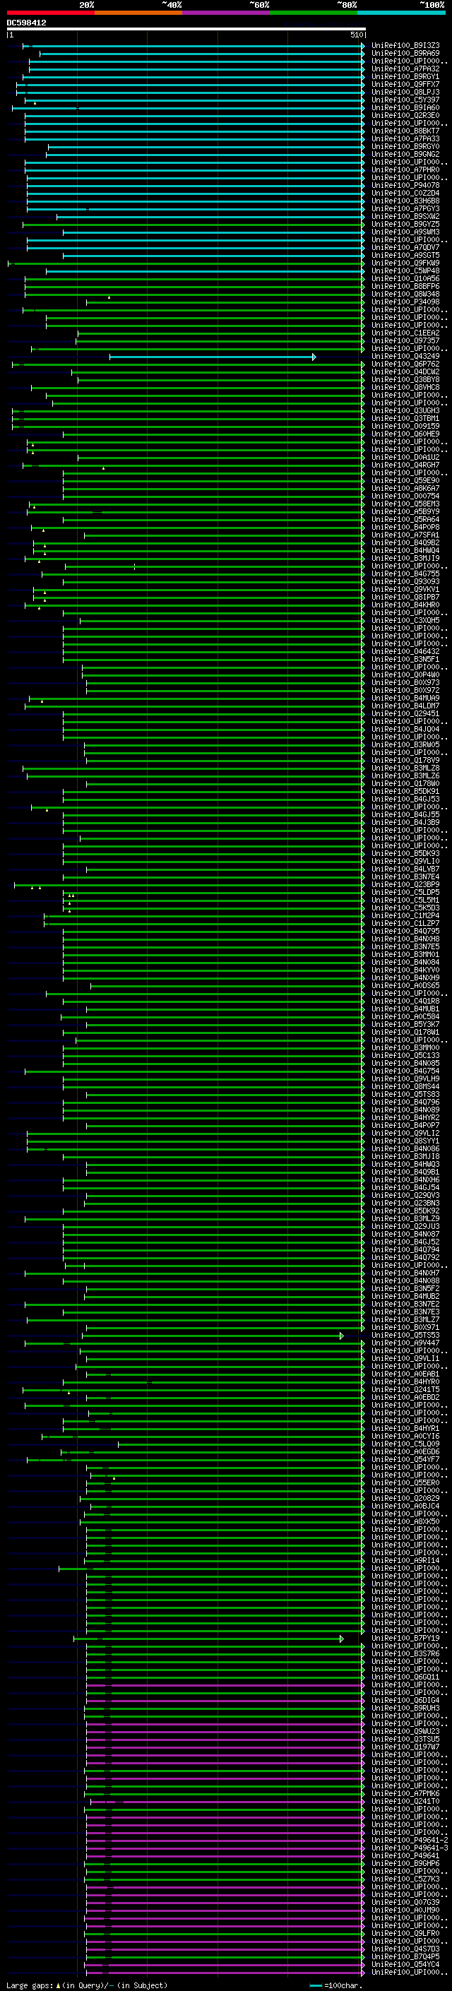Select hit UniRef100_O97357
This screenshot has width=452, height=1991.
(405, 341)
